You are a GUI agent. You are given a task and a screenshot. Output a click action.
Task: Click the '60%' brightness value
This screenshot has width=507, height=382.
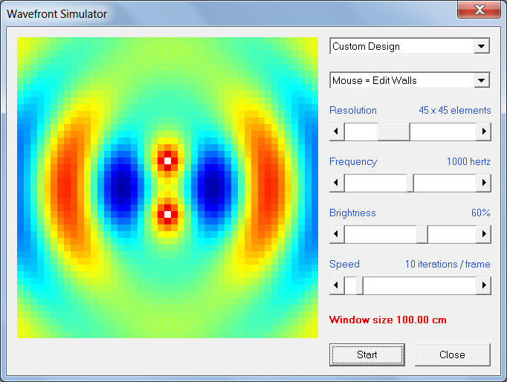481,213
